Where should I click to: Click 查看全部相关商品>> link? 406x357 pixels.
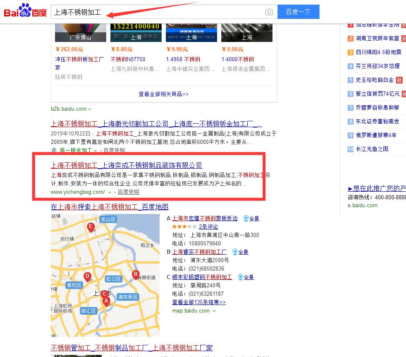tap(164, 94)
